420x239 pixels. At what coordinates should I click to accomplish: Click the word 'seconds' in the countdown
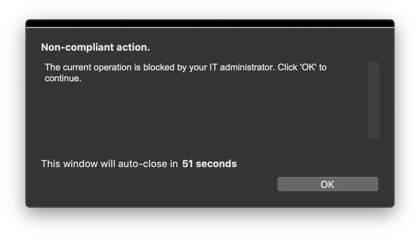216,164
